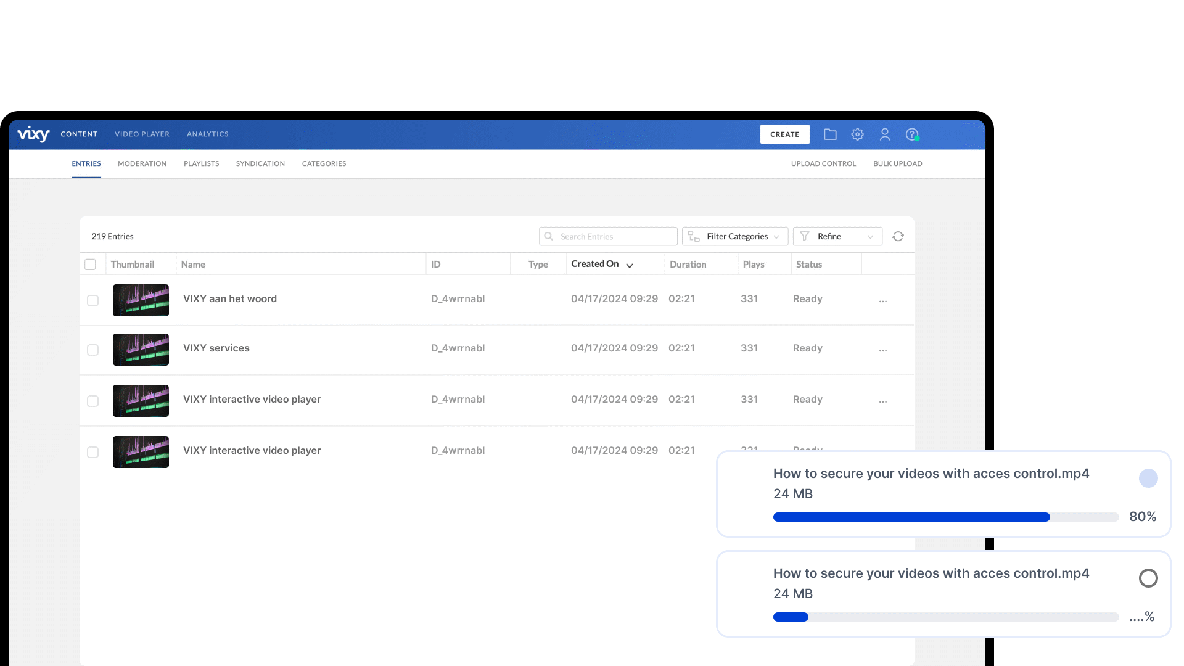The image size is (1184, 666).
Task: Expand the Refine dropdown
Action: (x=837, y=236)
